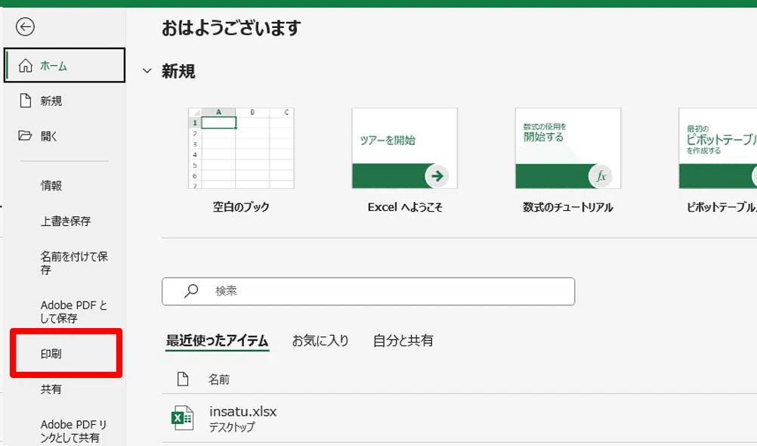Image resolution: width=757 pixels, height=446 pixels.
Task: Click the file type column header icon
Action: click(x=183, y=379)
